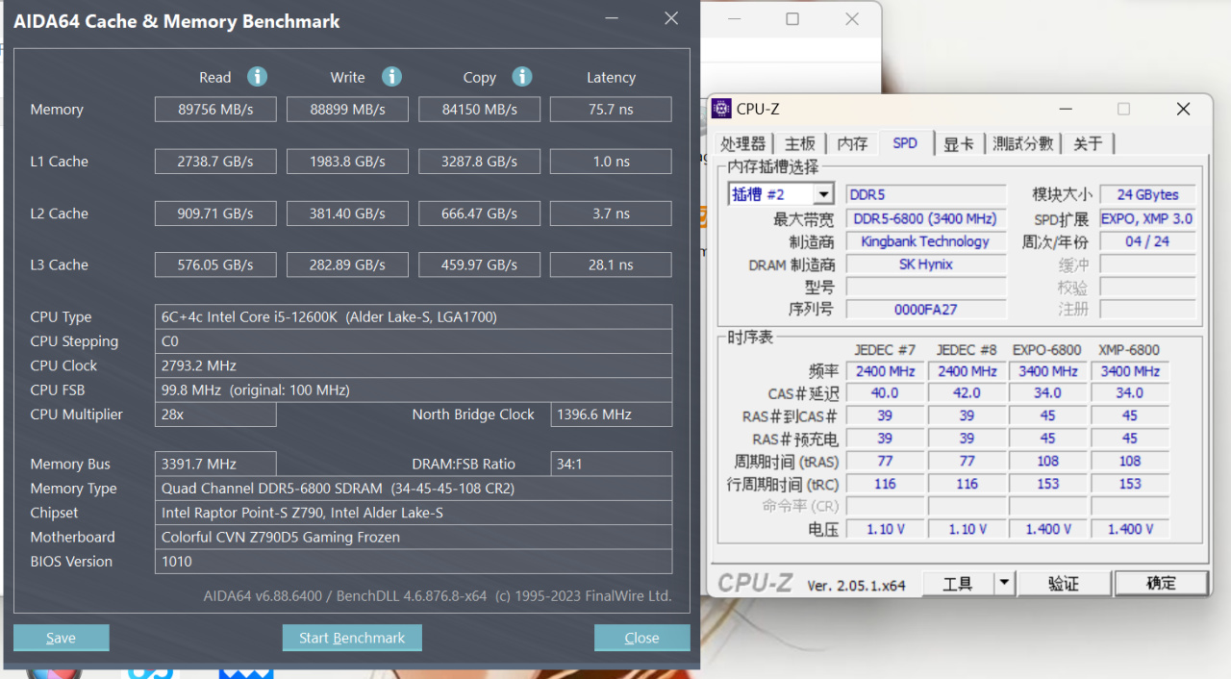Image resolution: width=1231 pixels, height=679 pixels.
Task: Open the memory slot #2 dropdown
Action: pos(823,195)
